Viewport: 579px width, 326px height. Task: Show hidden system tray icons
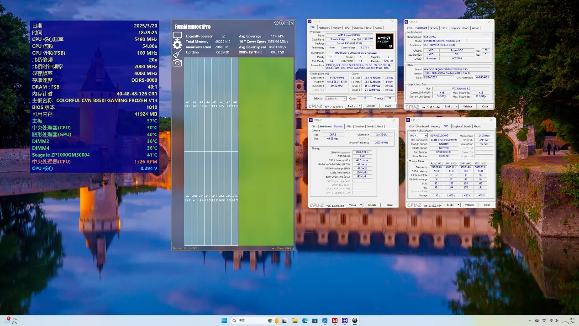(x=530, y=321)
